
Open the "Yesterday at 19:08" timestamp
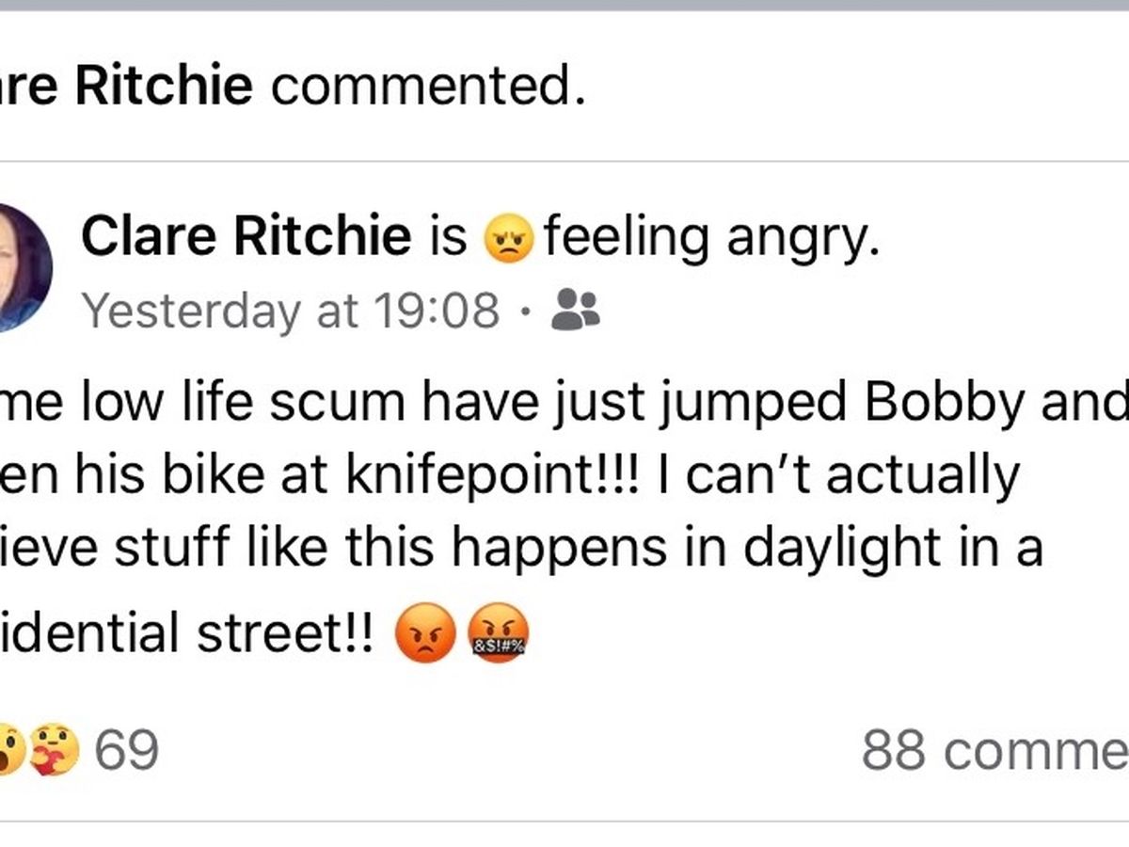290,310
